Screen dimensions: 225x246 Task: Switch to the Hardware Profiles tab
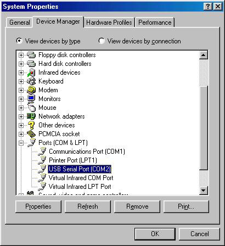click(109, 23)
